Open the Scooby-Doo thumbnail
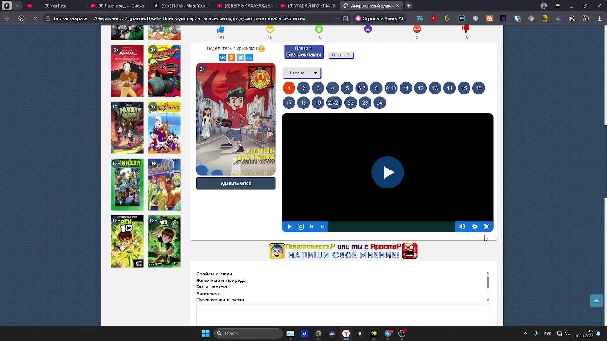 (164, 185)
